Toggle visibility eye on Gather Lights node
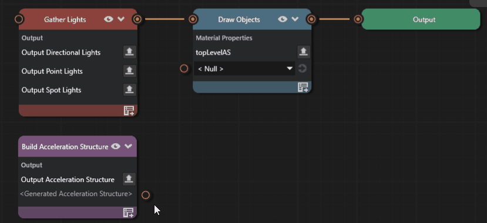The height and width of the screenshot is (223, 487). (x=109, y=19)
